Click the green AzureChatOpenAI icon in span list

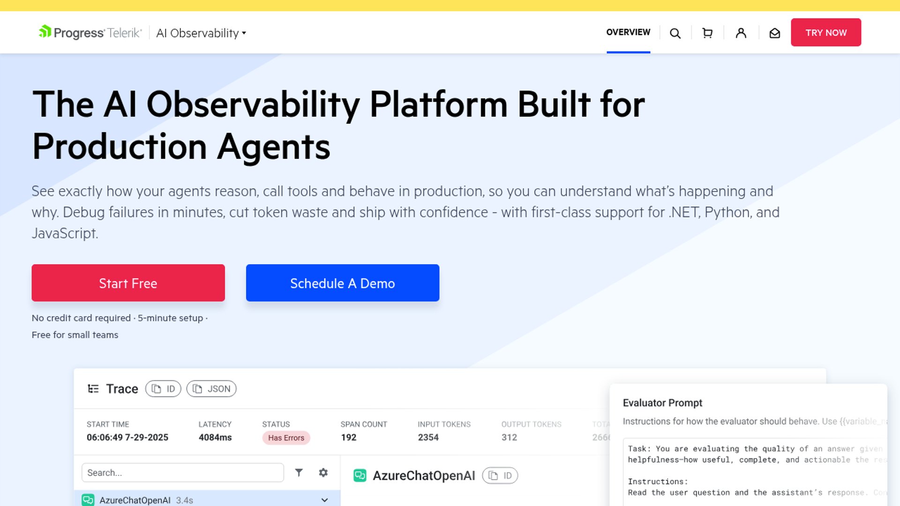pos(88,500)
